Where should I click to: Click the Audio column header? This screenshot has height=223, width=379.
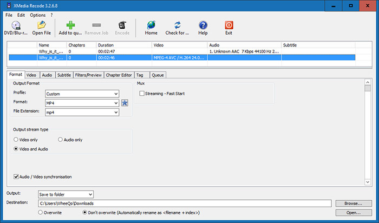click(244, 45)
